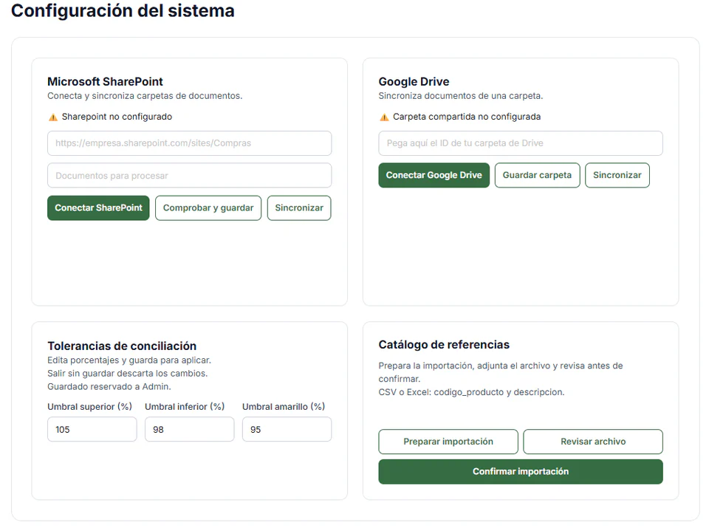709x528 pixels.
Task: Click the Catálogo de referencias title
Action: [444, 345]
